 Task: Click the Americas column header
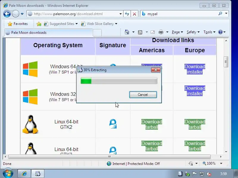[x=152, y=50]
